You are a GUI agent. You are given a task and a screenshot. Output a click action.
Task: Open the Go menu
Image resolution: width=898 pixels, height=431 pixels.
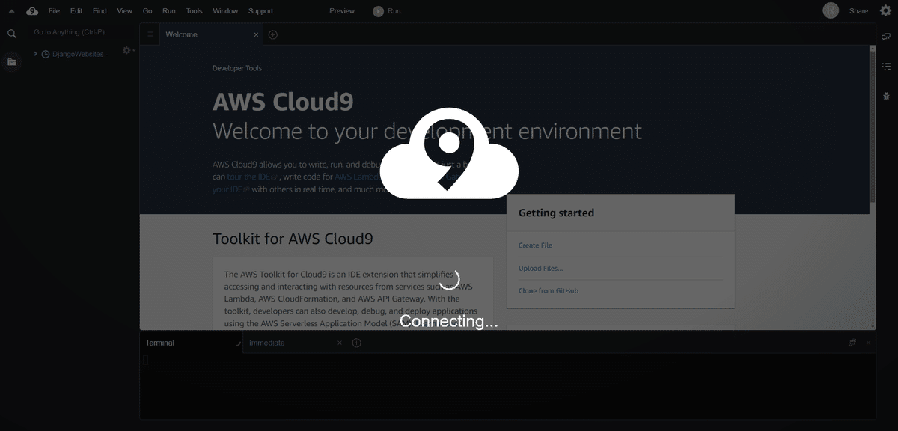pos(147,11)
